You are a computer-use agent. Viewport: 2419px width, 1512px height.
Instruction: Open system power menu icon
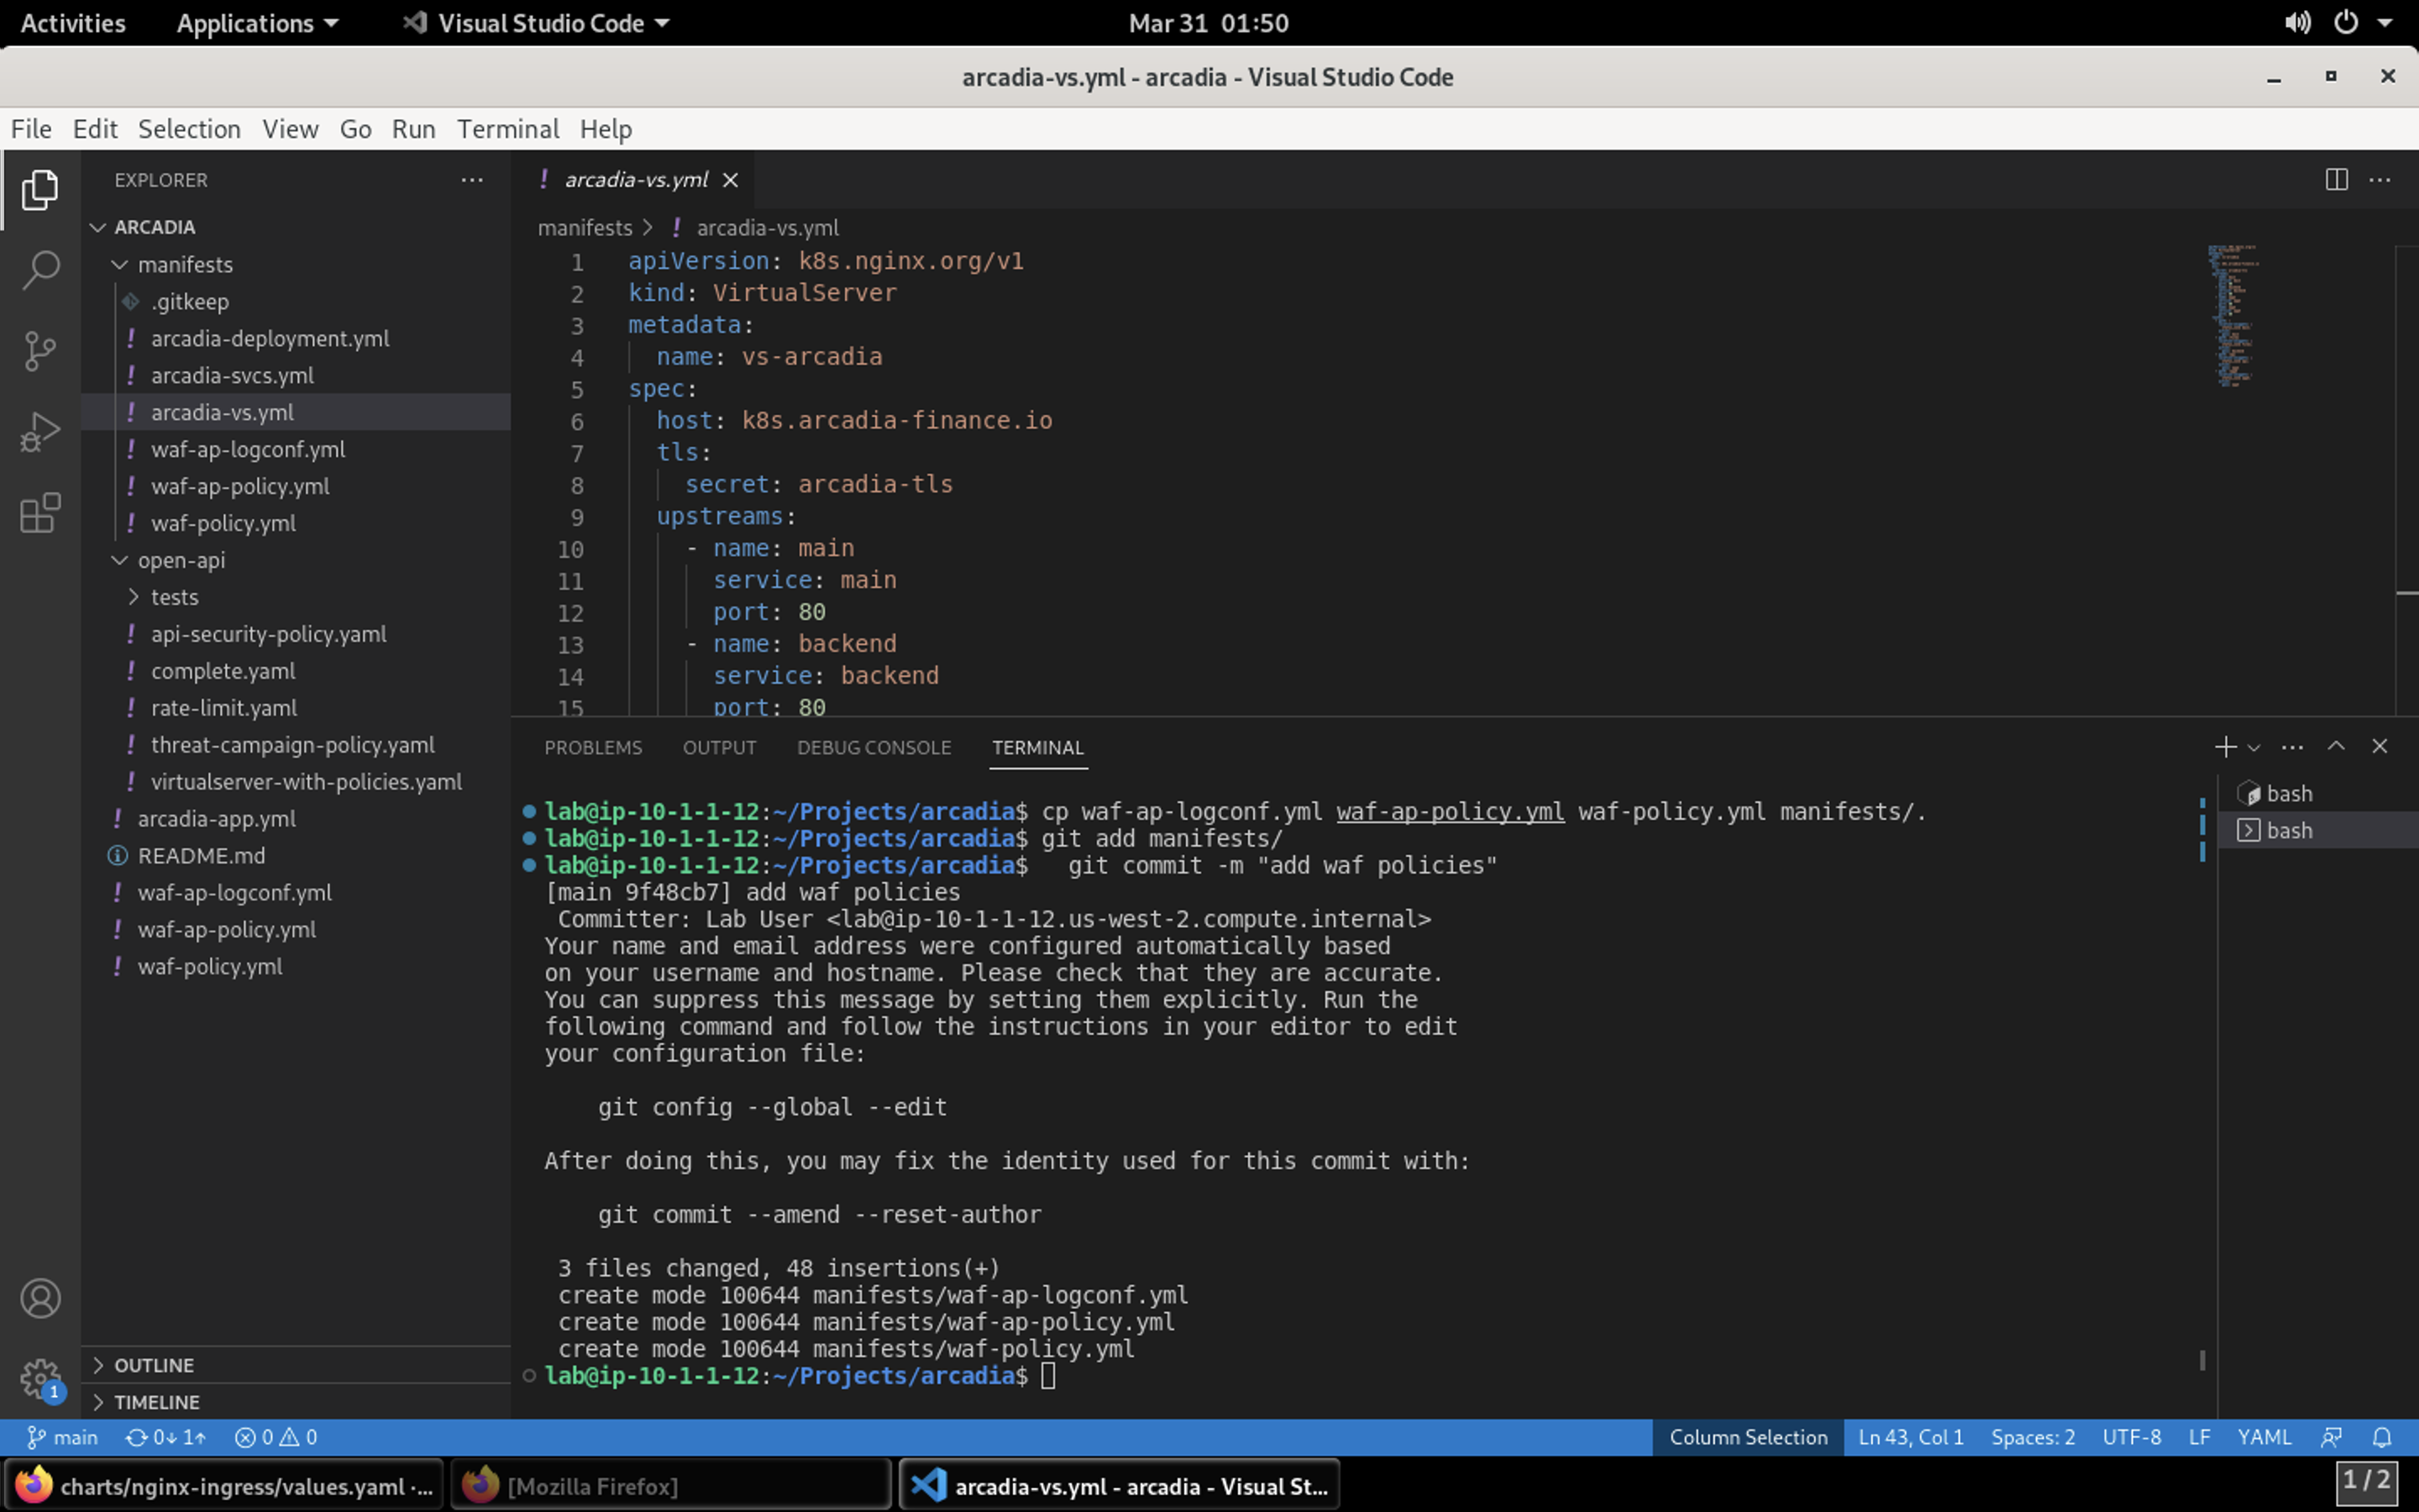[x=2346, y=23]
